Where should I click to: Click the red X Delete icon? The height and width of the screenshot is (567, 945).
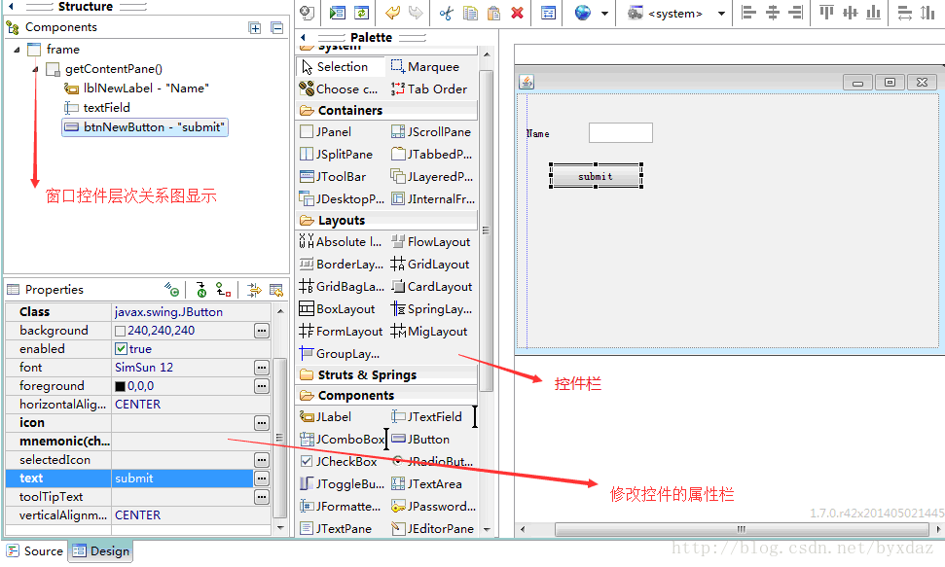click(517, 13)
